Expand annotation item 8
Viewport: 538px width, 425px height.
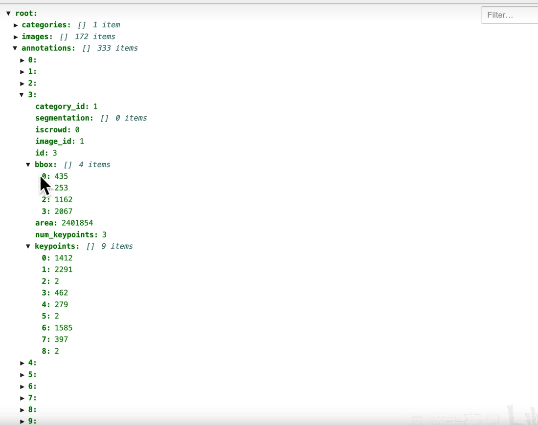click(x=22, y=409)
